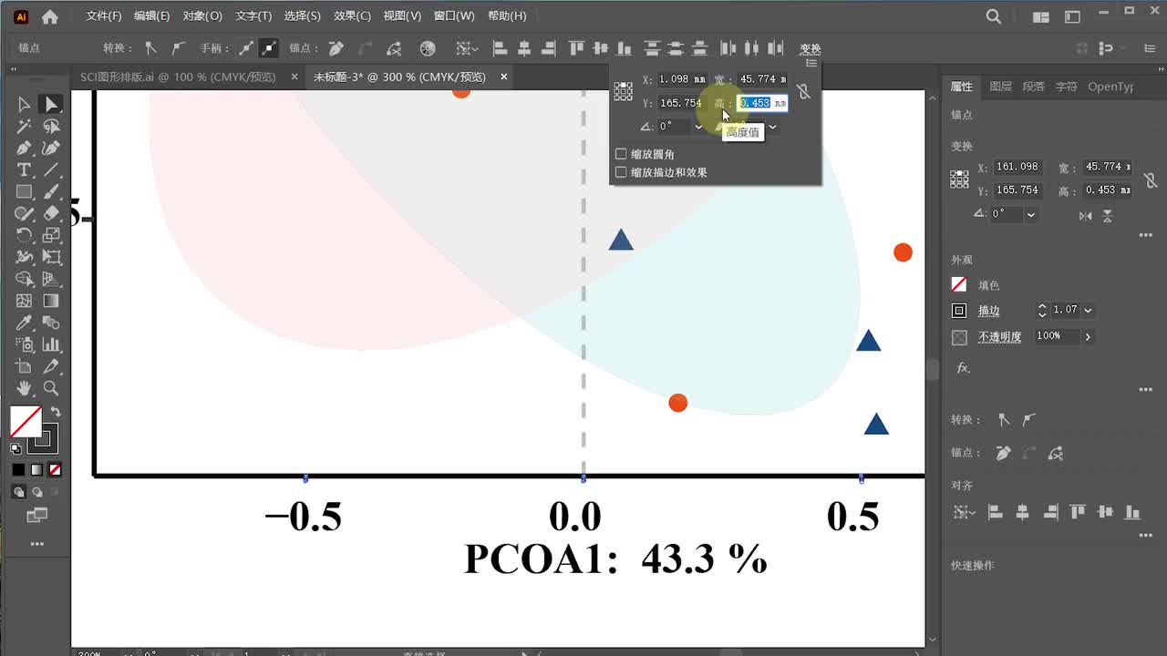The height and width of the screenshot is (656, 1167).
Task: Toggle constrain proportions link in transform popup
Action: [803, 91]
